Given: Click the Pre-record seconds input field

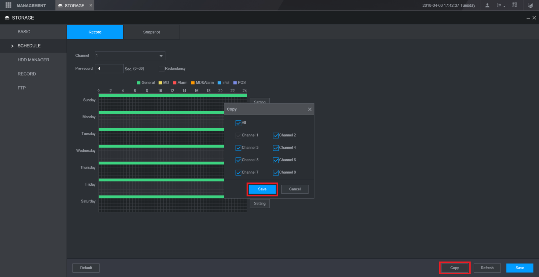Looking at the screenshot, I should coord(109,69).
